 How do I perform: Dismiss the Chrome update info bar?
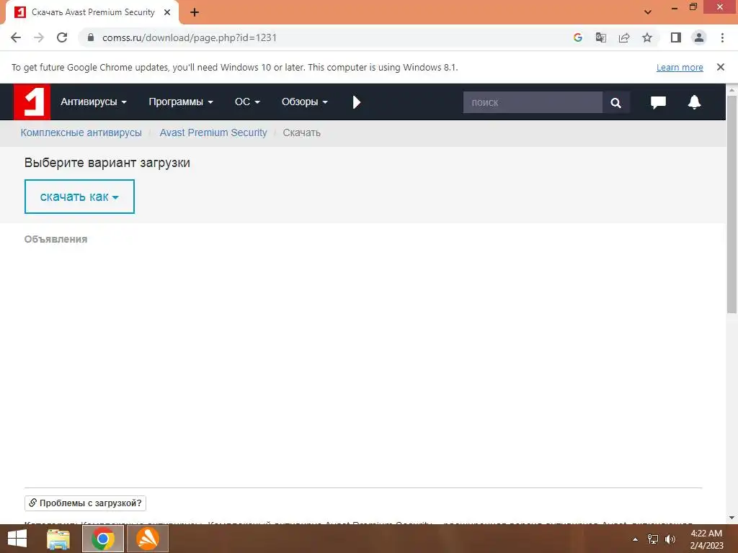(721, 67)
